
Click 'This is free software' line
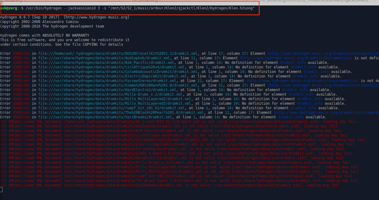point(65,40)
